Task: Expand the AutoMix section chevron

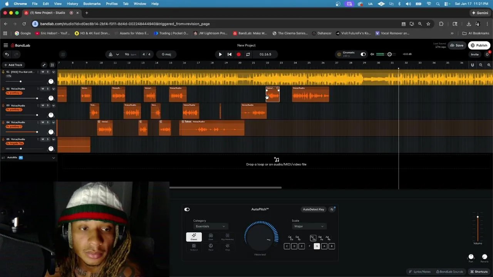Action: [x=54, y=158]
